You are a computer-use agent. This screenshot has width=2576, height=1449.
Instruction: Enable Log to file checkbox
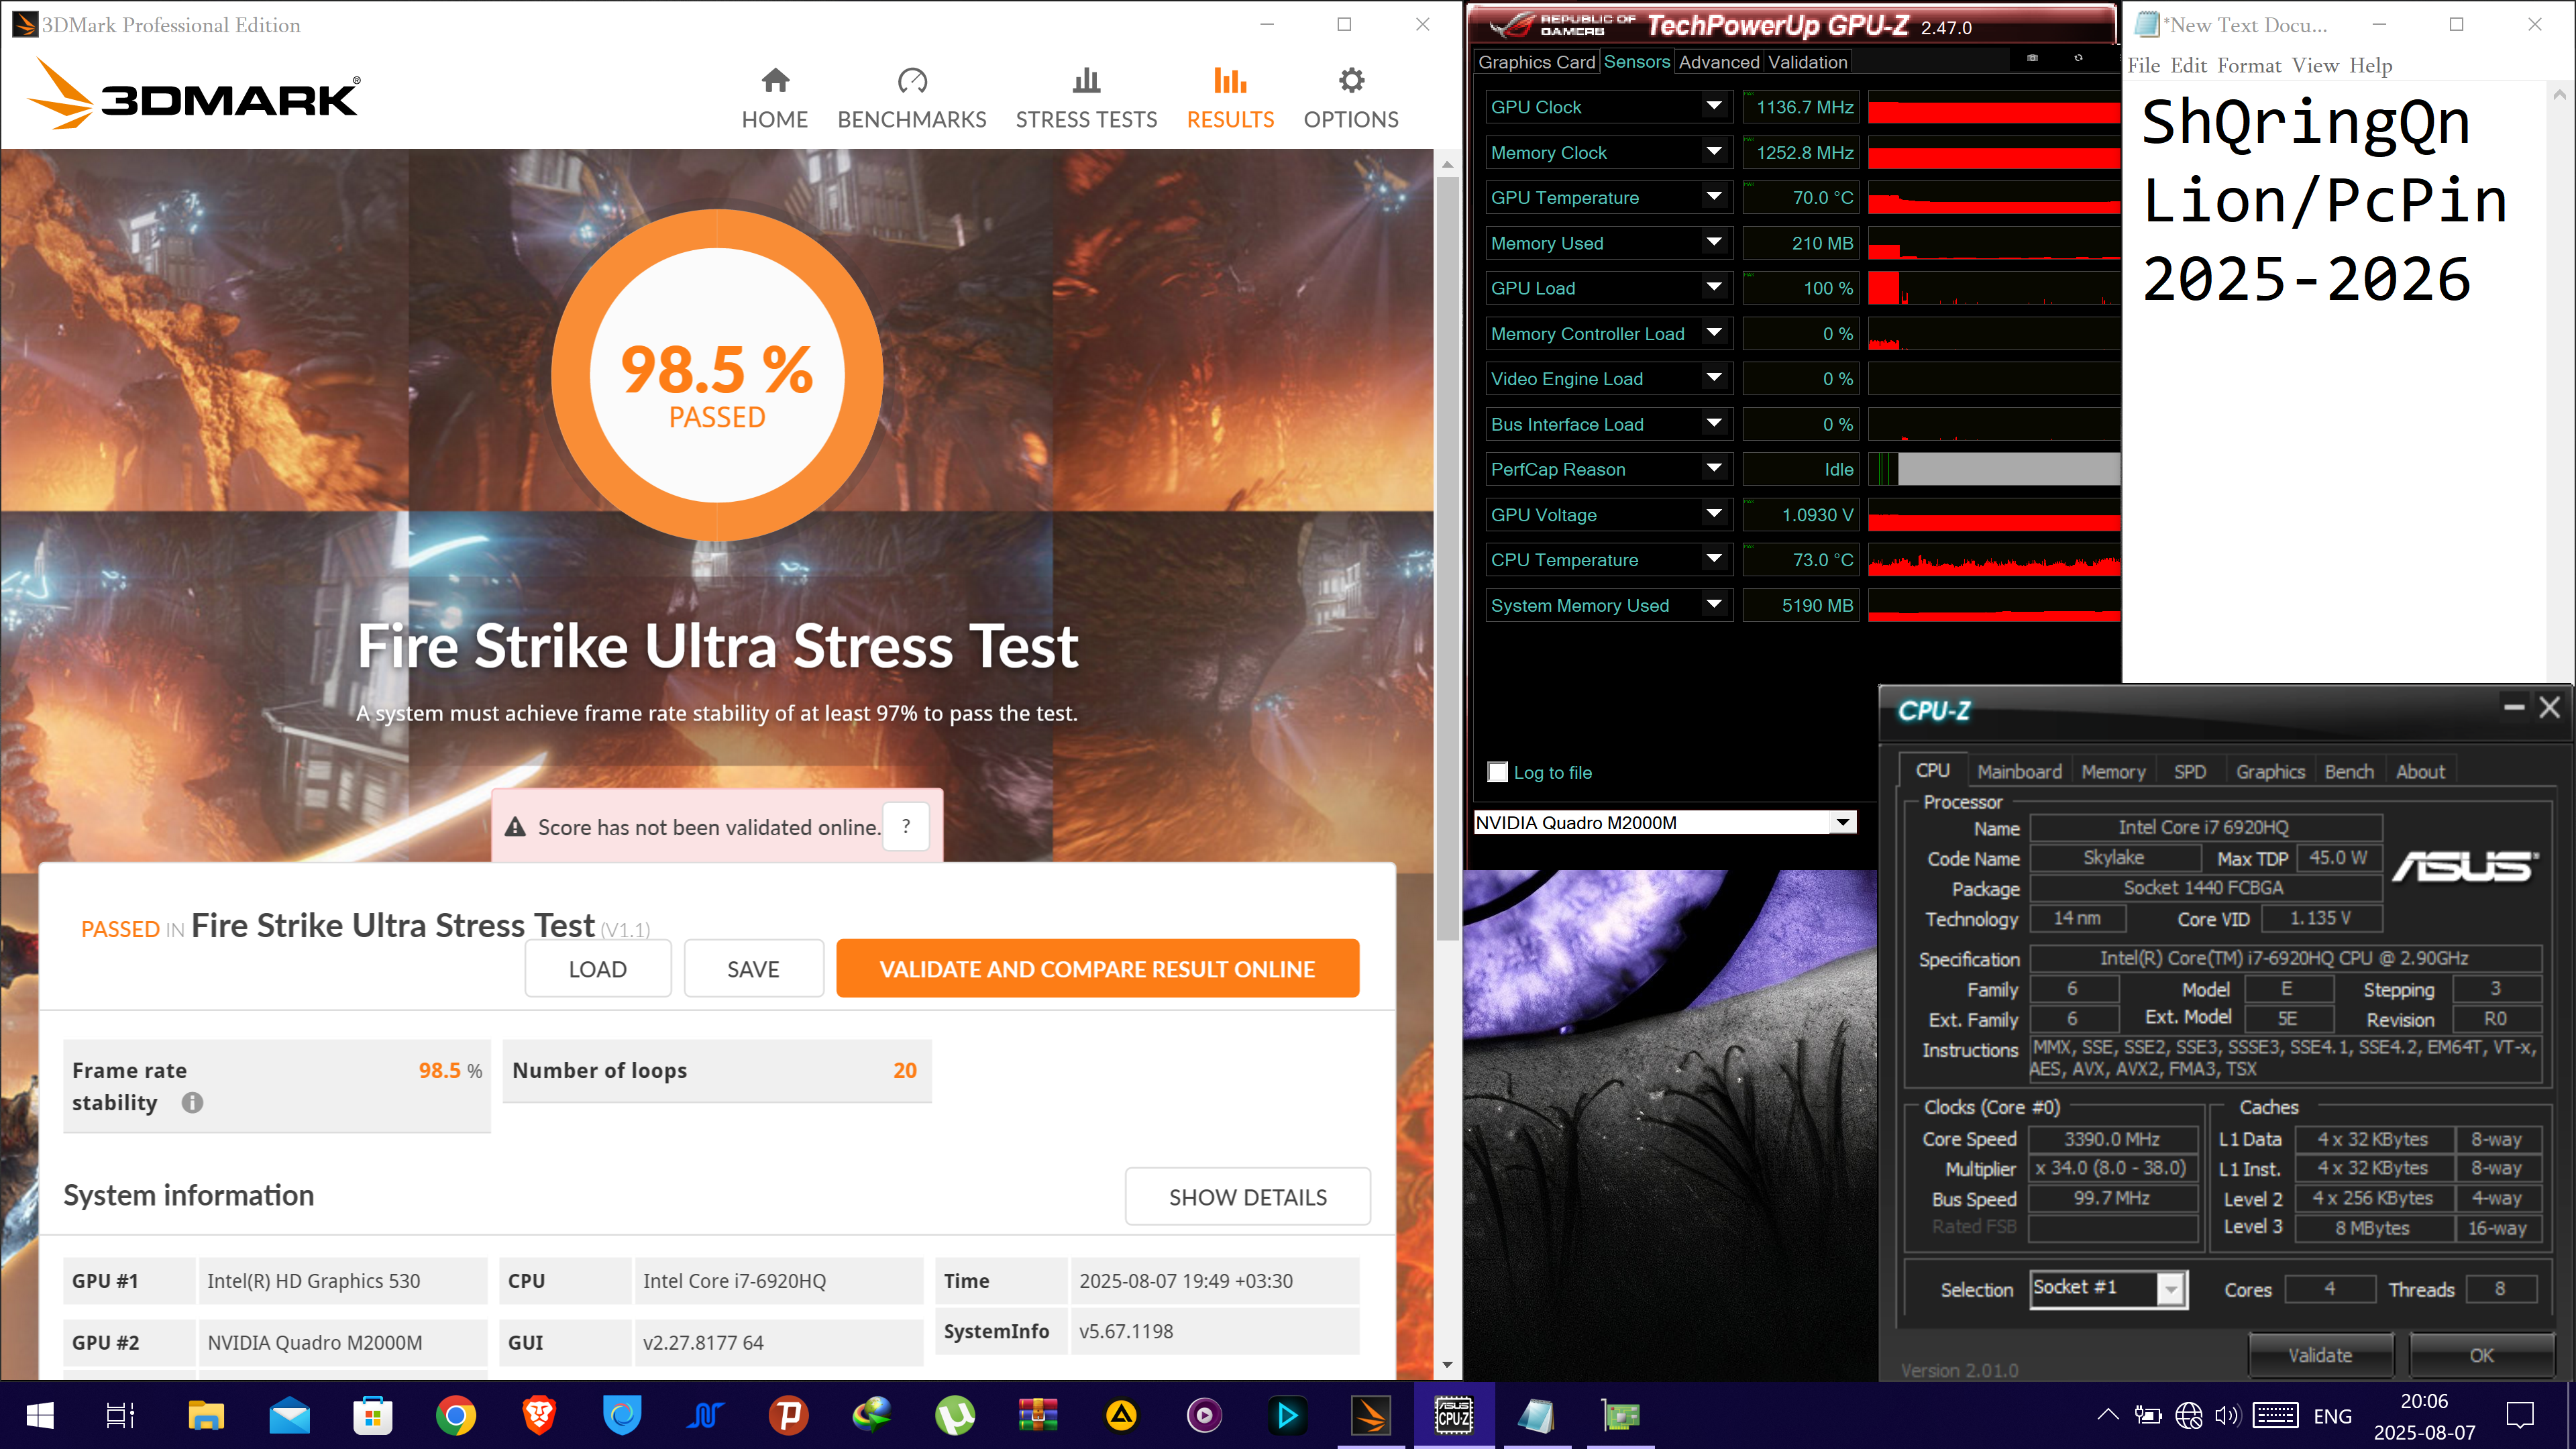click(1498, 772)
